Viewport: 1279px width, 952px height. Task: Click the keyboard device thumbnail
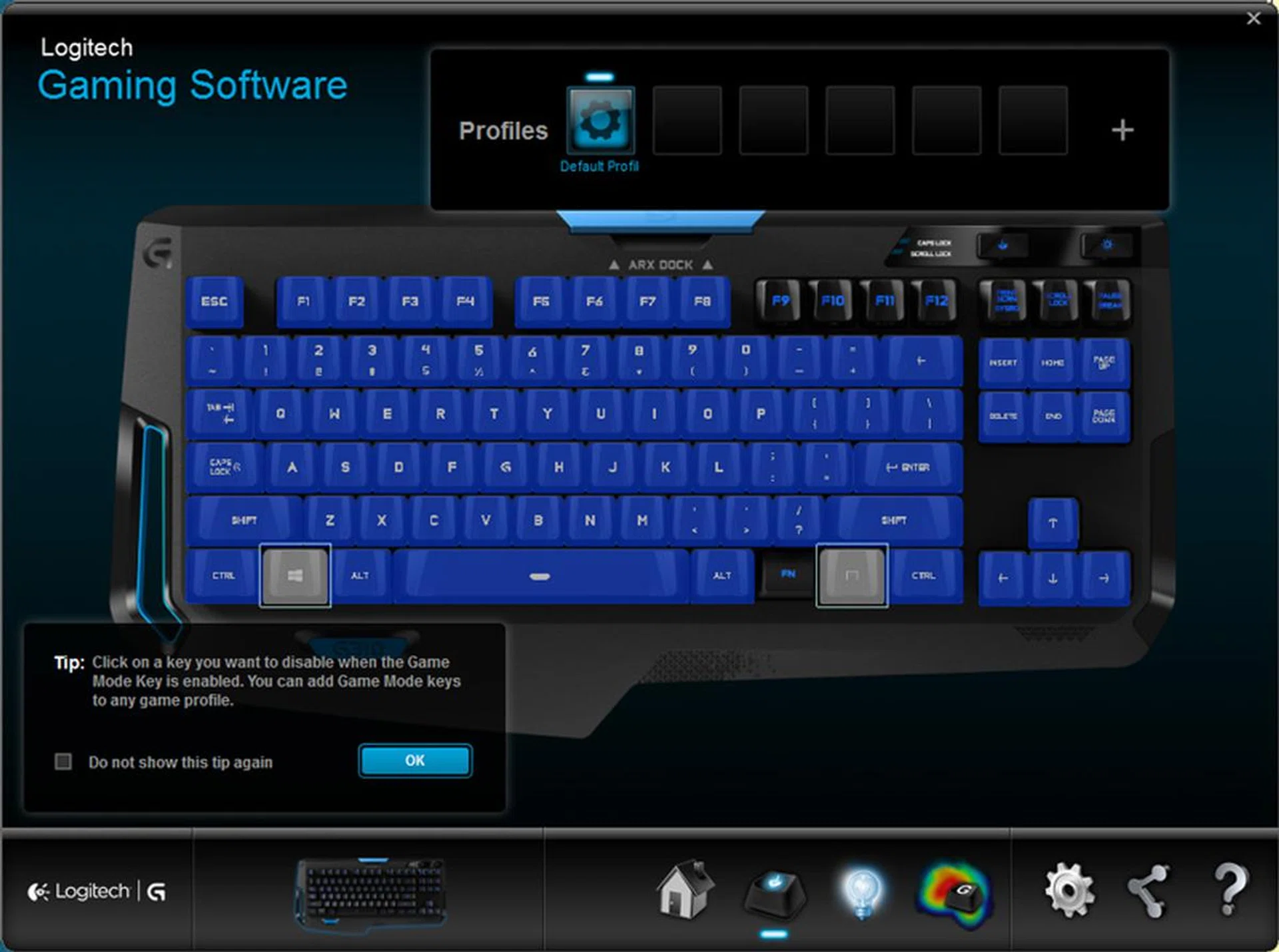click(x=370, y=892)
